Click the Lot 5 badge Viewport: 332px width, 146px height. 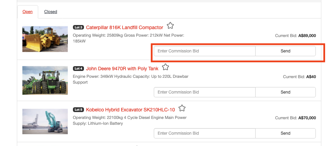pyautogui.click(x=78, y=110)
